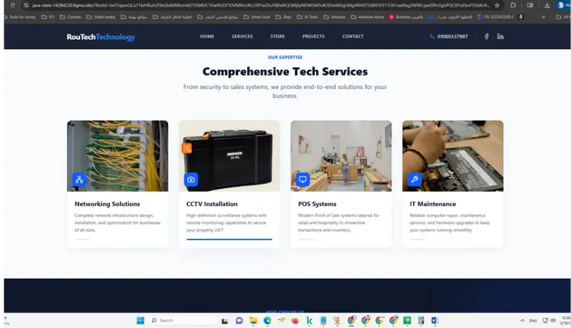The width and height of the screenshot is (571, 328).
Task: Open the Social media bookmark folder
Action: [101, 17]
